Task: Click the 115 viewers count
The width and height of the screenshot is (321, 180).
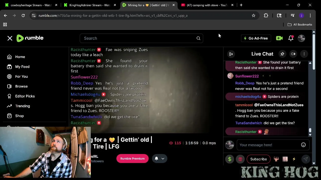Action: click(x=175, y=143)
